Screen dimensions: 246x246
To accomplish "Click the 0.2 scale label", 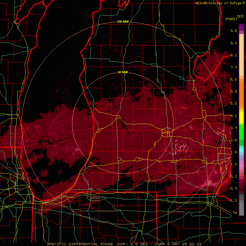I will pos(234,176).
